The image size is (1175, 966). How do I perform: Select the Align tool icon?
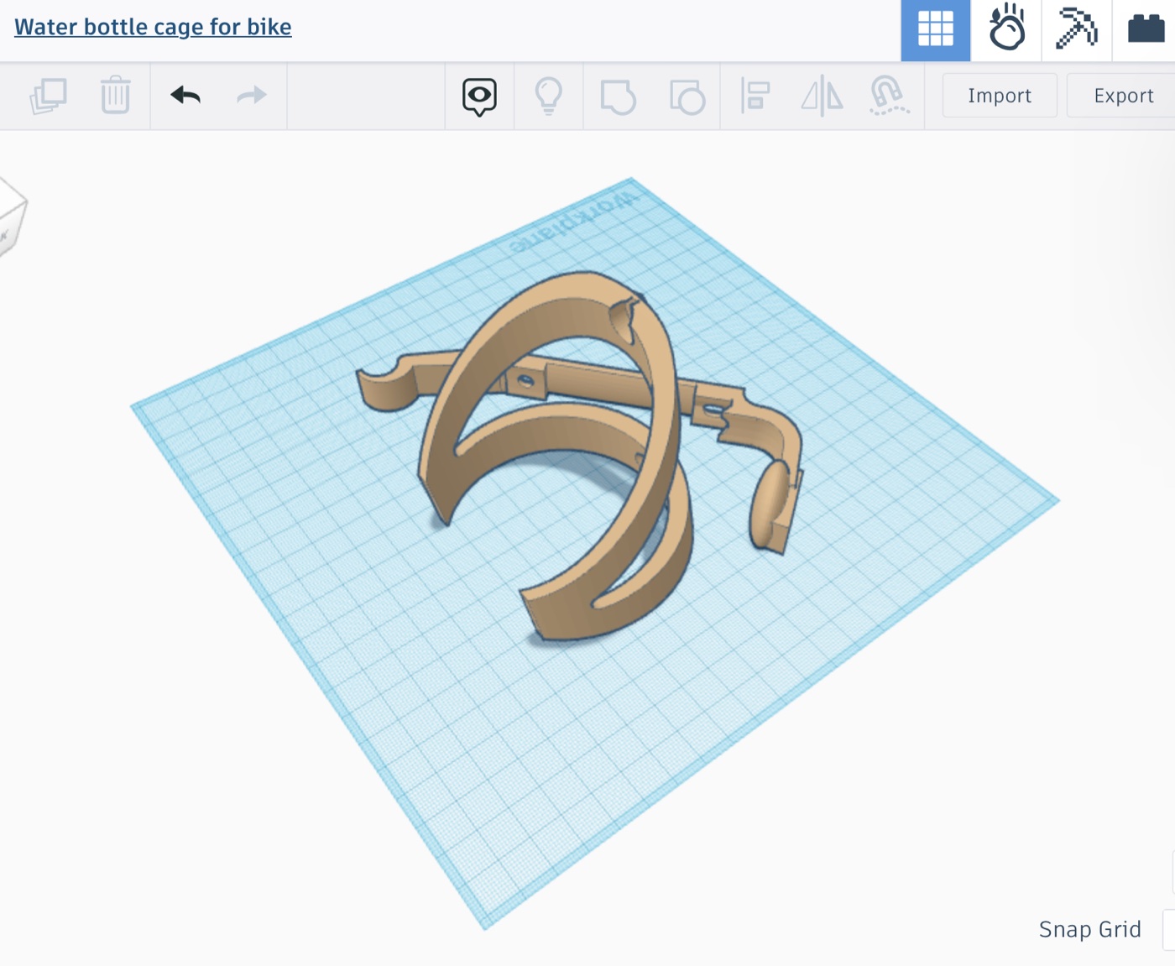point(755,95)
